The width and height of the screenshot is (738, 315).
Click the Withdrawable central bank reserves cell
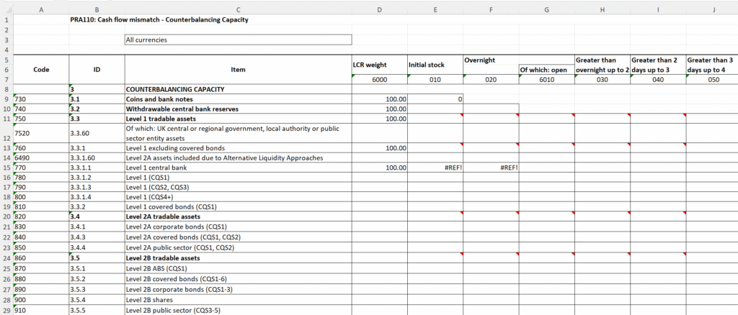(x=238, y=109)
